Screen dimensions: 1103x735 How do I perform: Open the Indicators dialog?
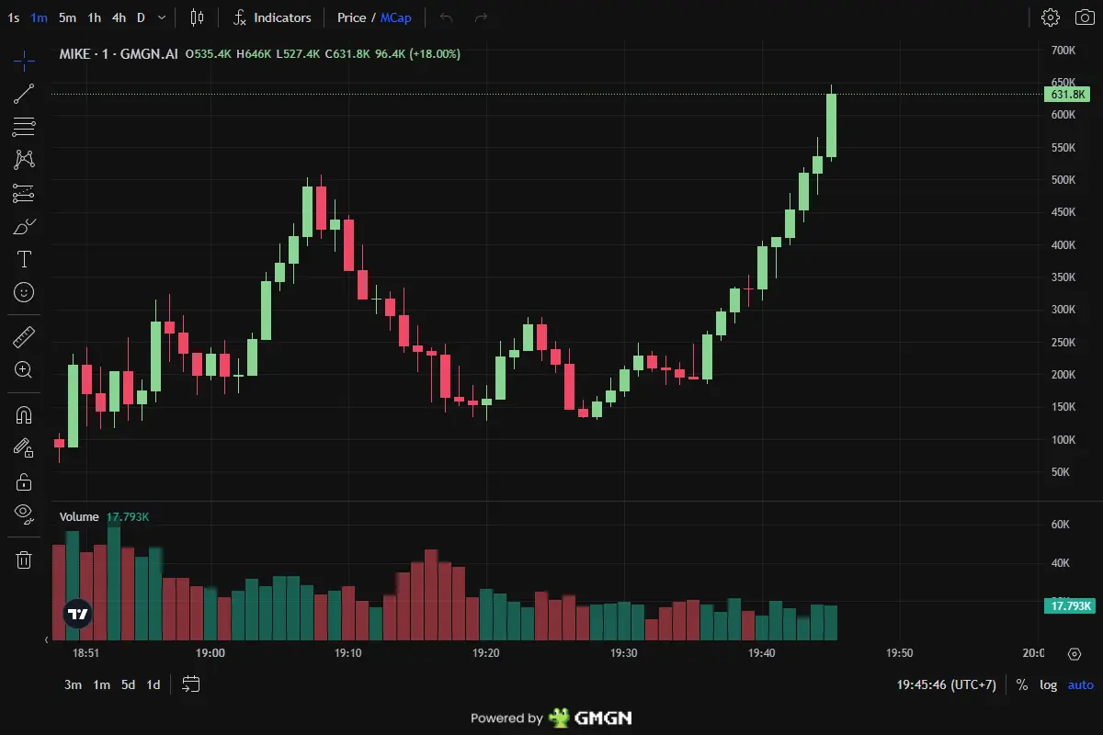(x=272, y=17)
